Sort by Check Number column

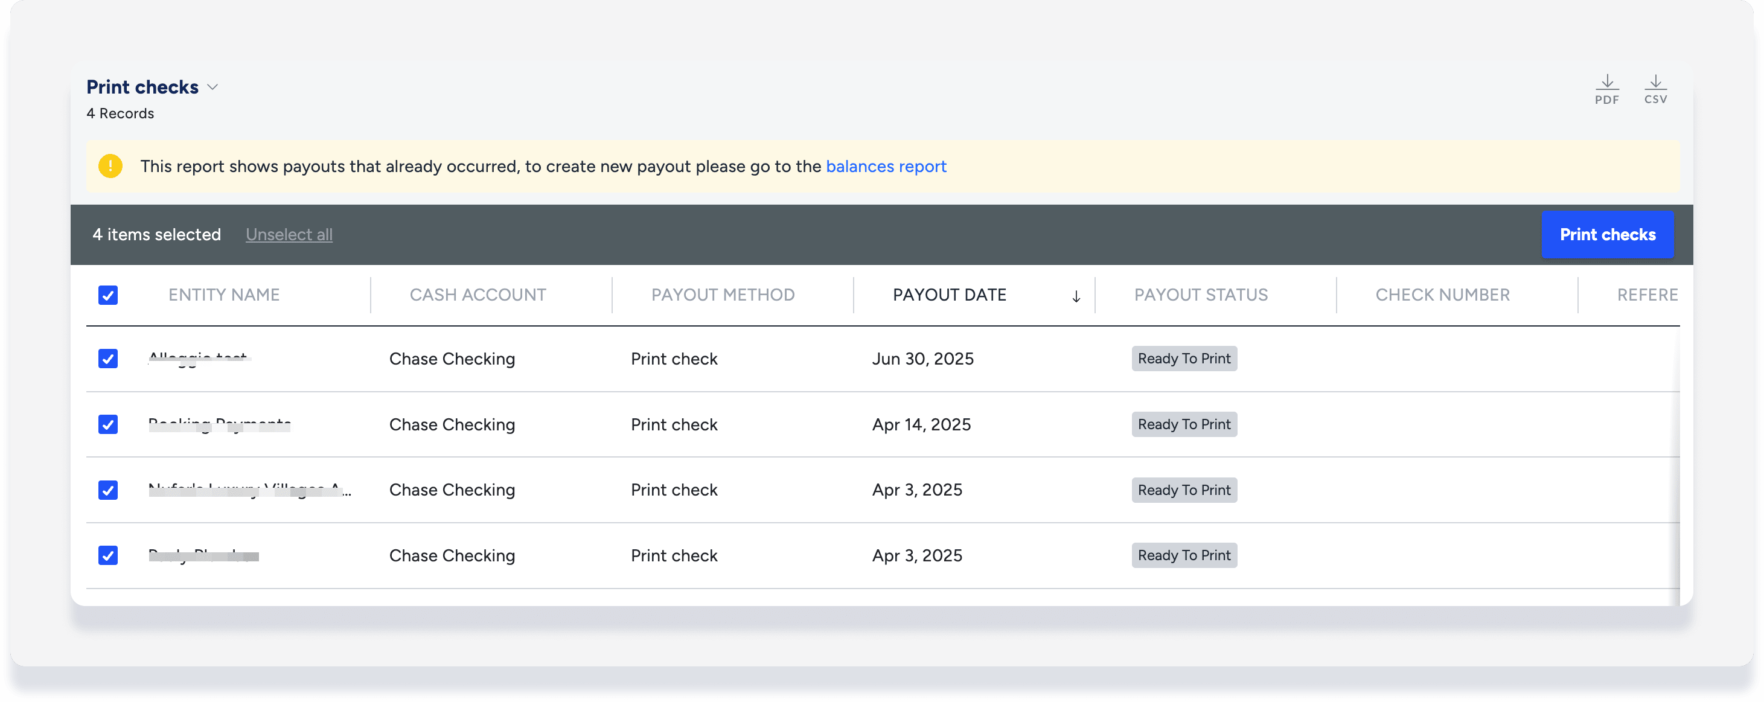tap(1442, 295)
